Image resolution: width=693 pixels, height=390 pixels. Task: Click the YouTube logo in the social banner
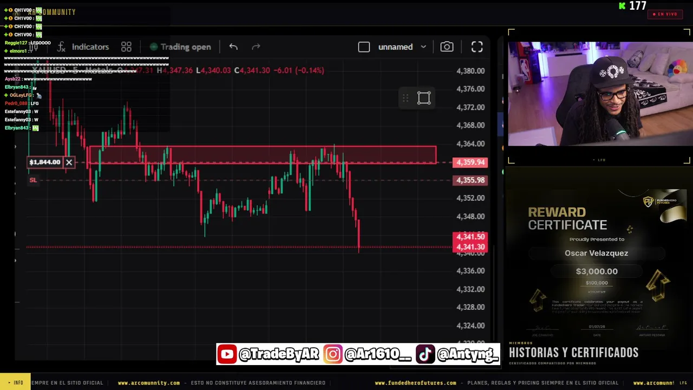227,354
